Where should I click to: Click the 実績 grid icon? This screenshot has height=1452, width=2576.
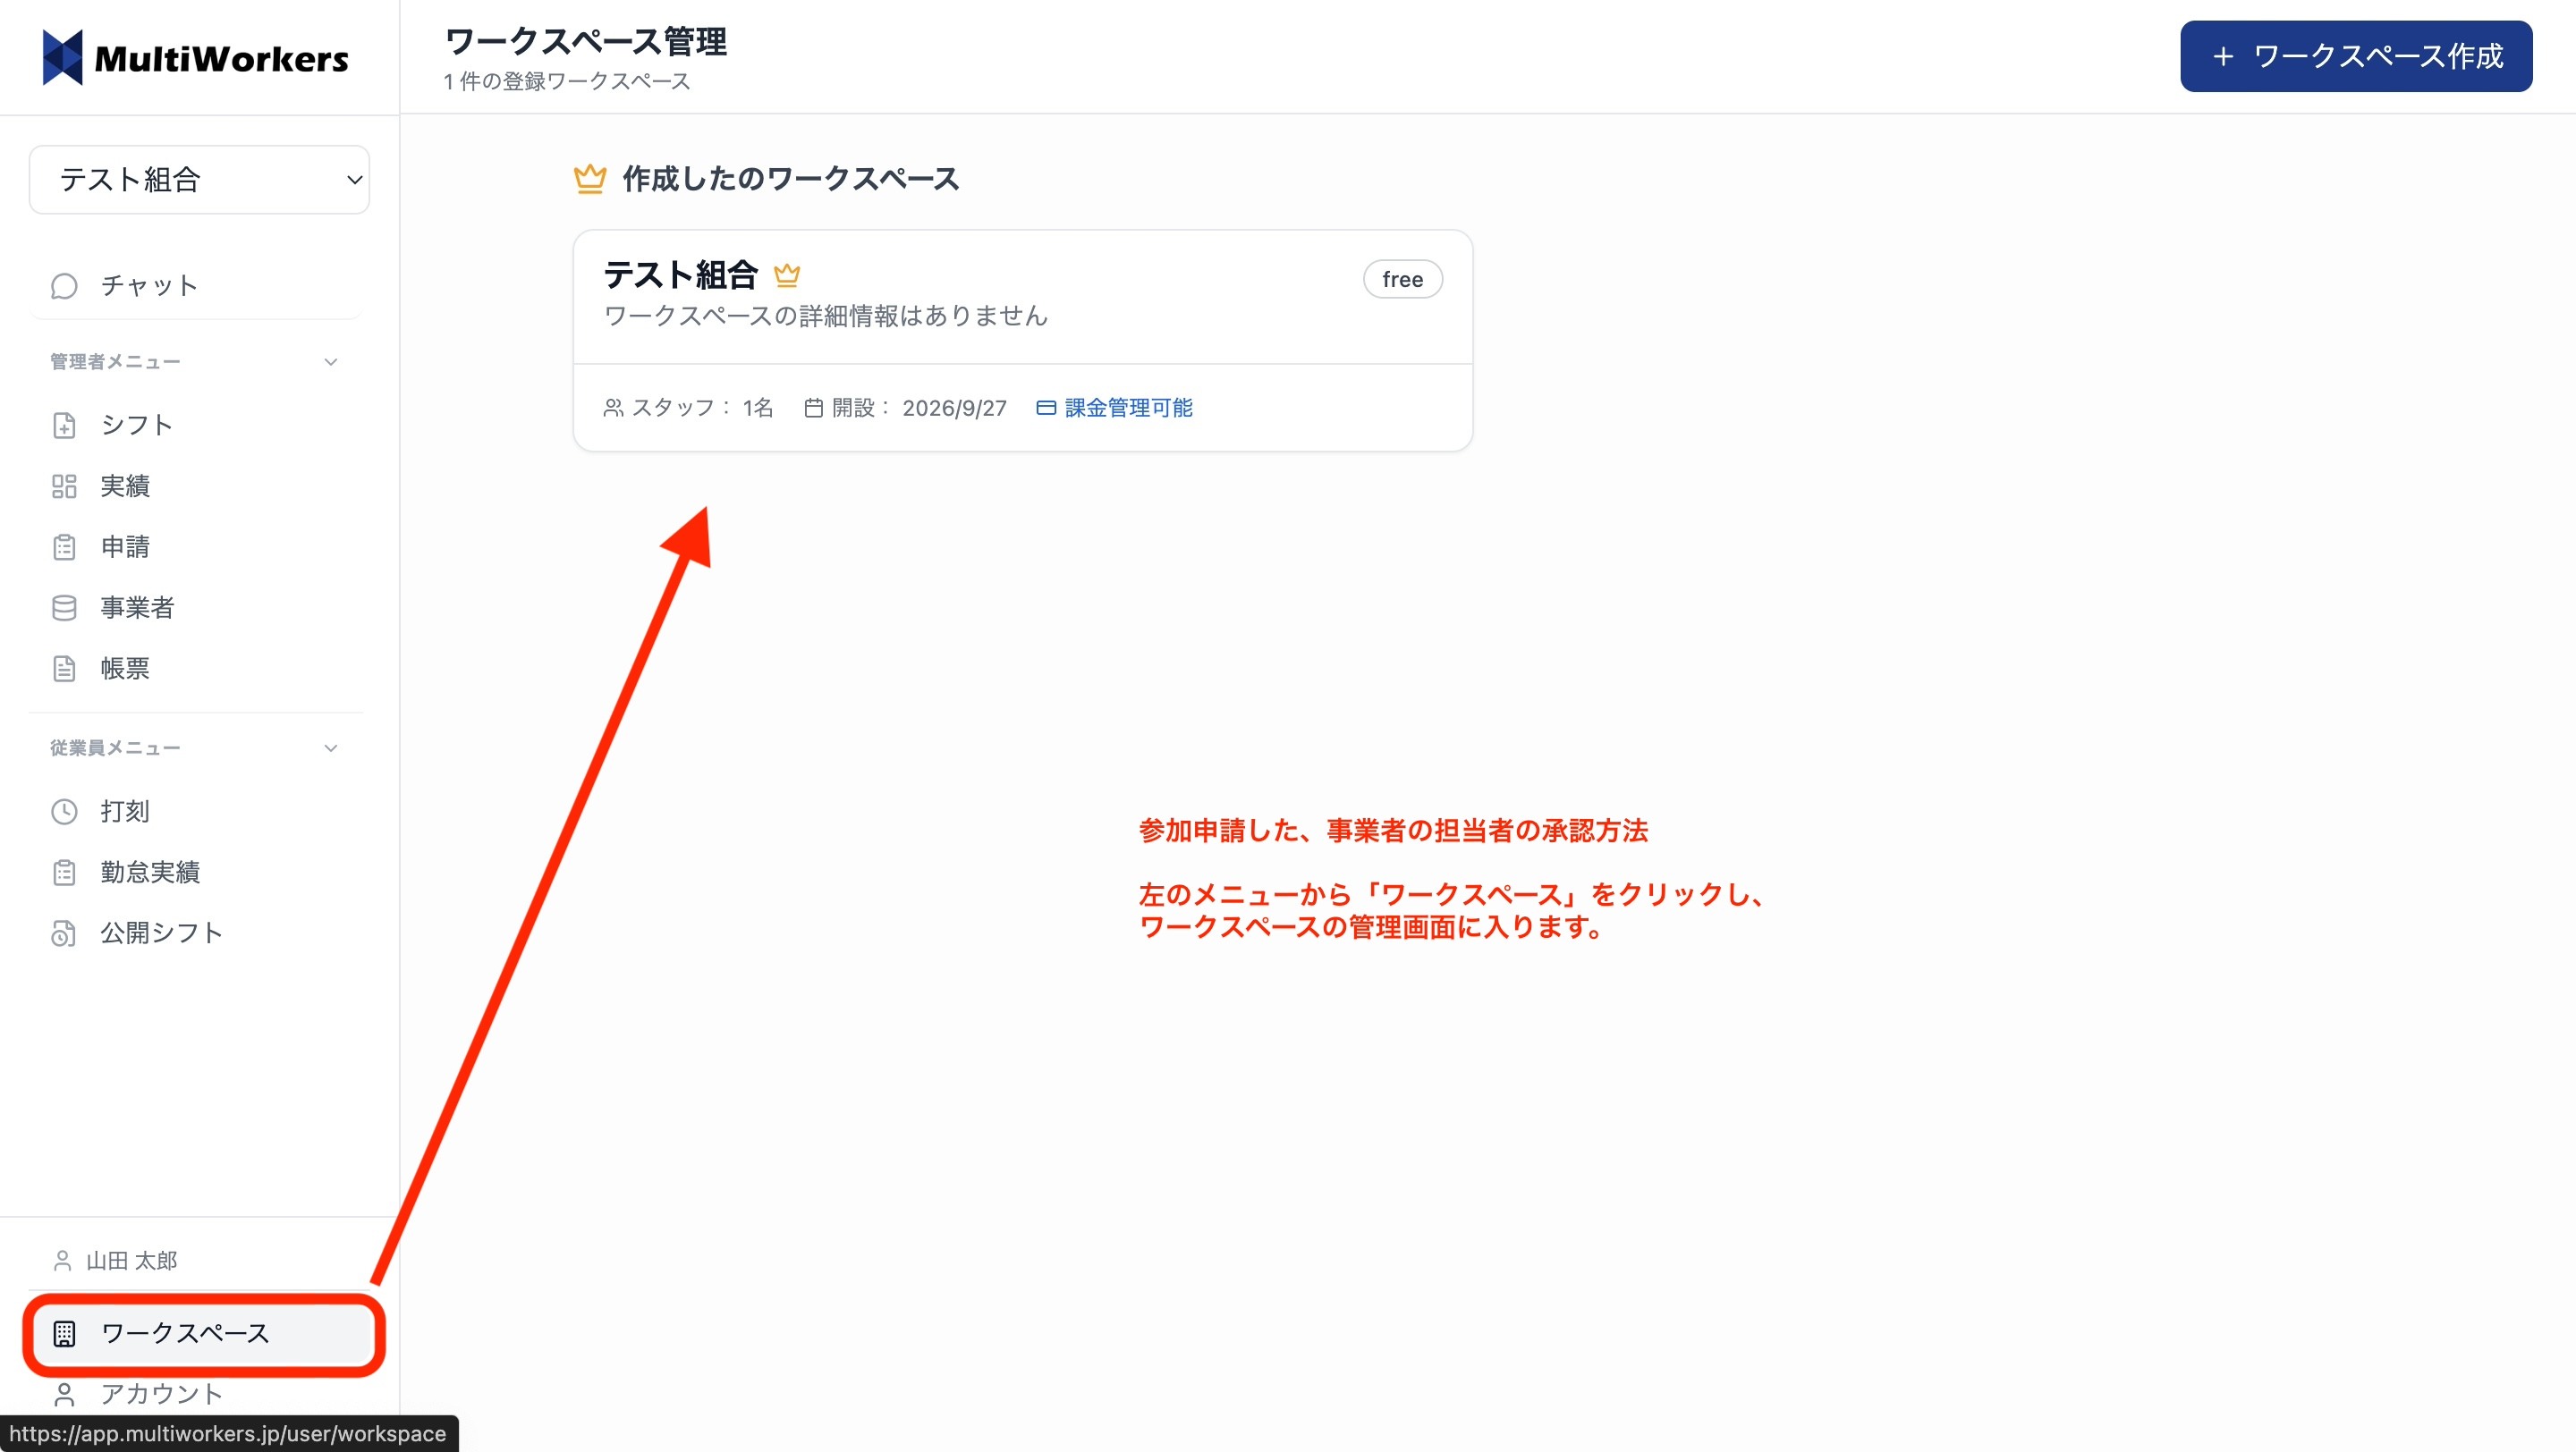pyautogui.click(x=64, y=485)
